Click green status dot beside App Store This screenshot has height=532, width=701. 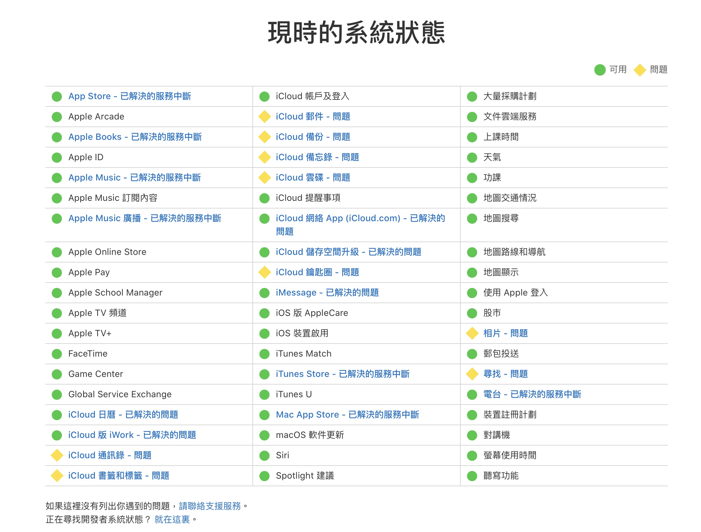57,97
